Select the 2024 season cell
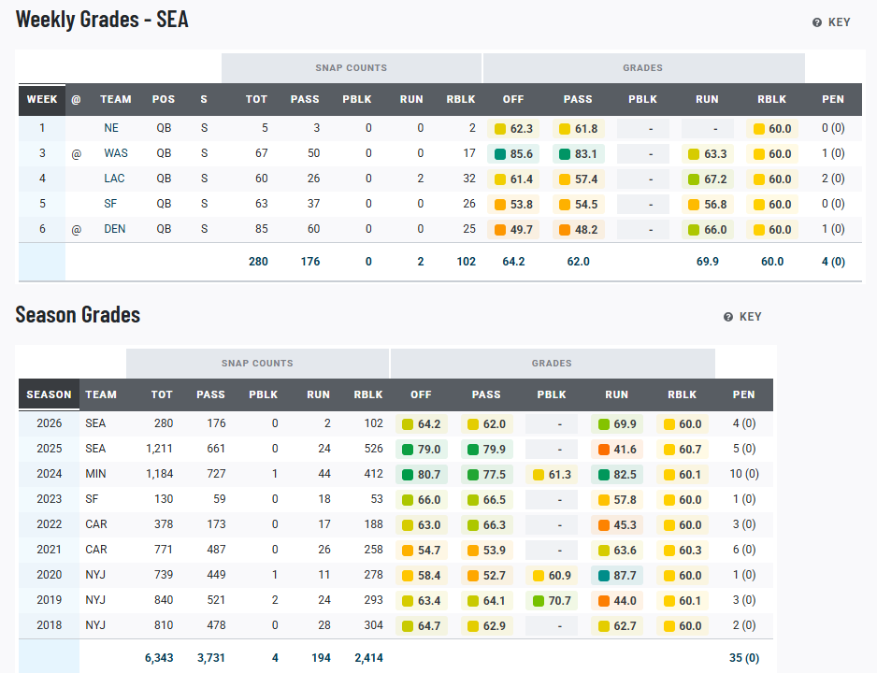Image resolution: width=877 pixels, height=673 pixels. coord(50,474)
